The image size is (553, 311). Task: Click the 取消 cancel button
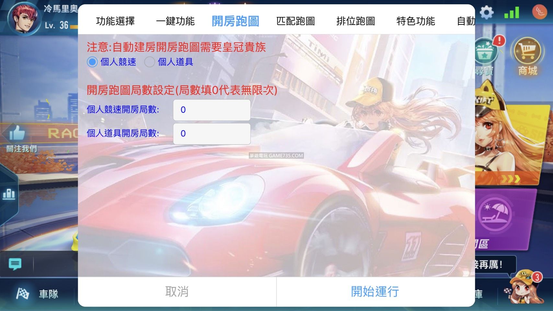pos(177,292)
